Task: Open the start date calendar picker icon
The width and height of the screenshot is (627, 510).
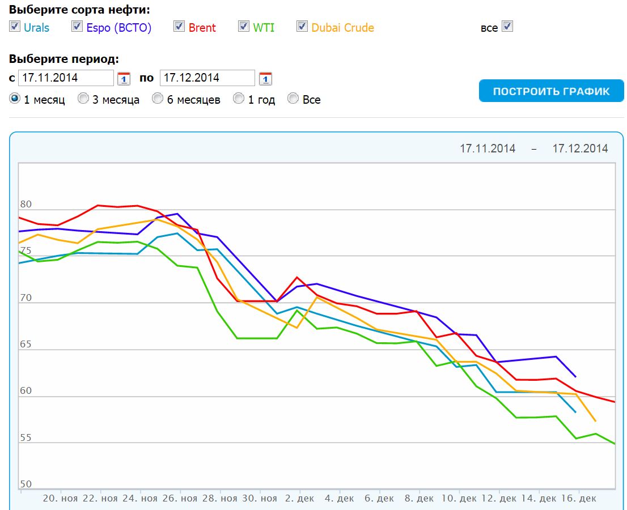Action: 124,78
